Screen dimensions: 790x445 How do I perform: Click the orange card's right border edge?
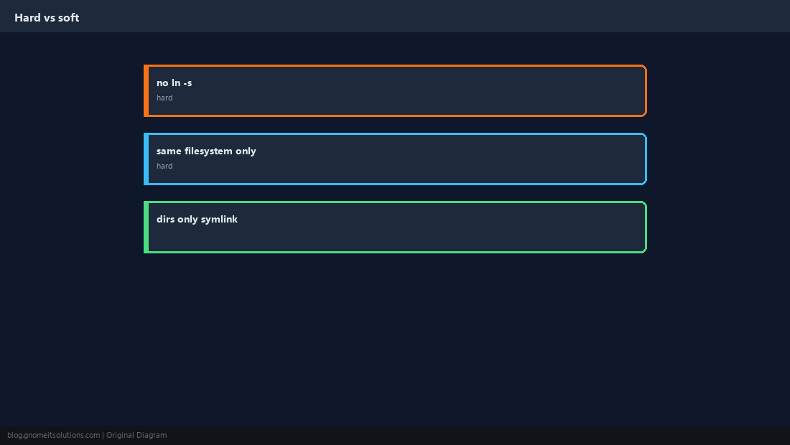tap(646, 90)
